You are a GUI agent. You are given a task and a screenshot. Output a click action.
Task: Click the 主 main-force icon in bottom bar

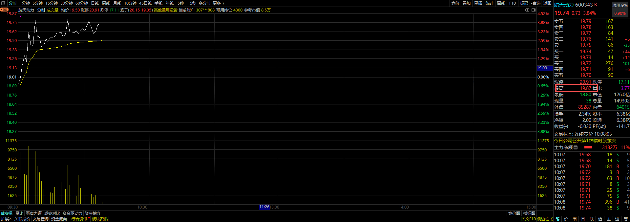(x=609, y=219)
